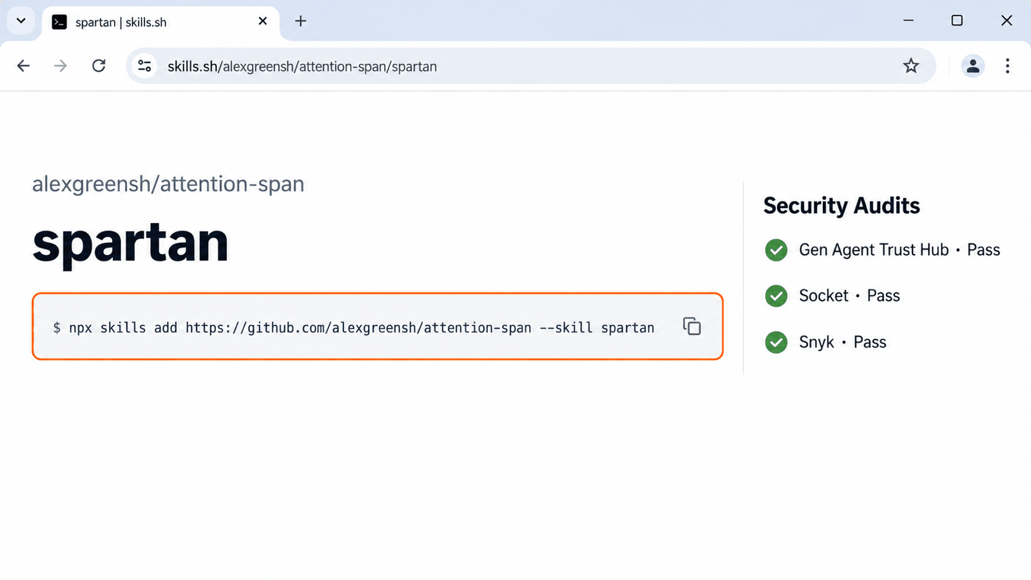The image size is (1031, 580).
Task: View site information icon in address bar
Action: (x=145, y=66)
